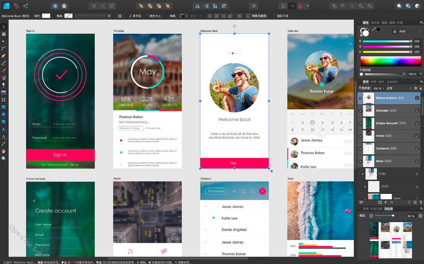Screen dimensions: 424x264
Task: Select the Move tool
Action: tap(3, 26)
